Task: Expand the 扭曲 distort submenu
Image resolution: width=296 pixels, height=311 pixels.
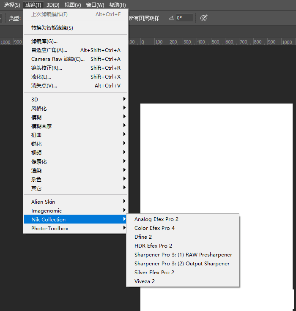Action: click(x=76, y=135)
